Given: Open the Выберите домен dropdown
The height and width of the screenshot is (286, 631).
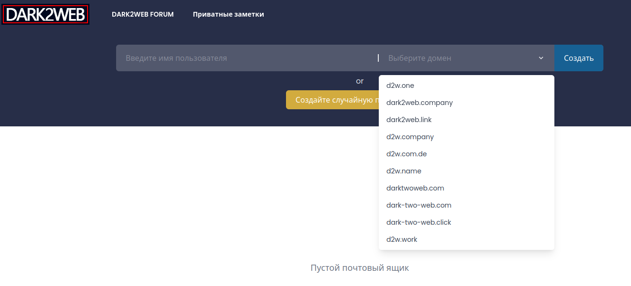Looking at the screenshot, I should click(466, 58).
